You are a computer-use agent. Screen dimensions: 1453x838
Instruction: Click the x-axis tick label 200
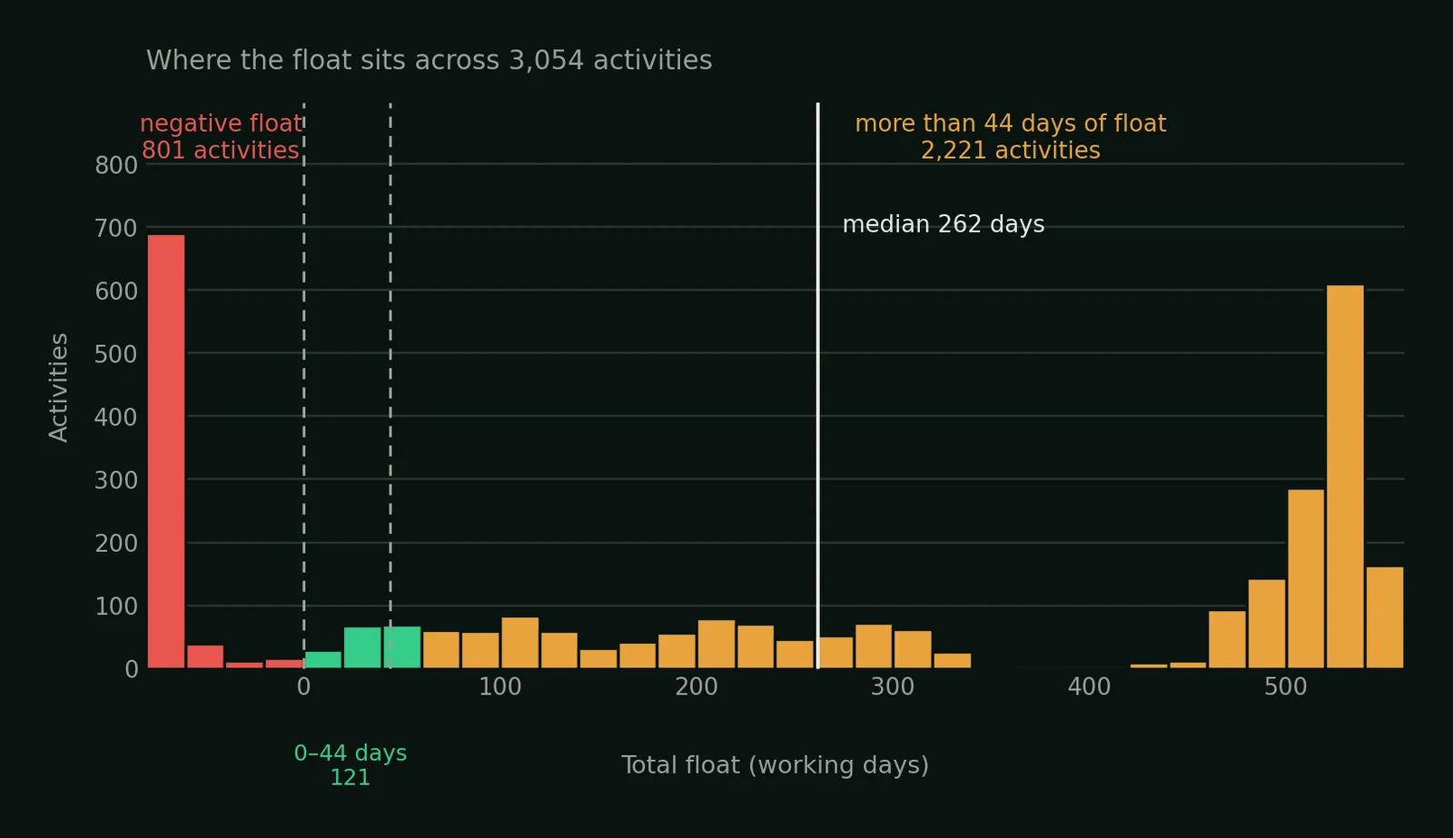point(697,687)
